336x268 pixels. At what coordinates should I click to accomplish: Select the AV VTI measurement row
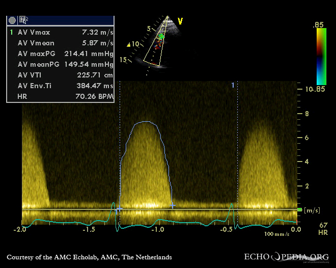60,75
